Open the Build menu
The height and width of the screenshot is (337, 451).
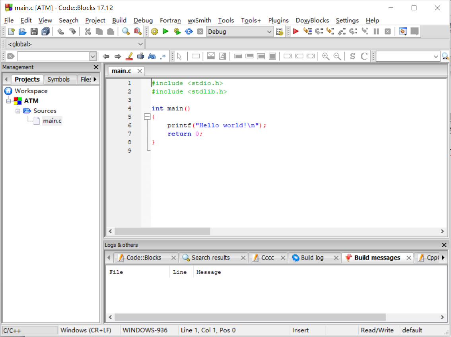click(119, 20)
